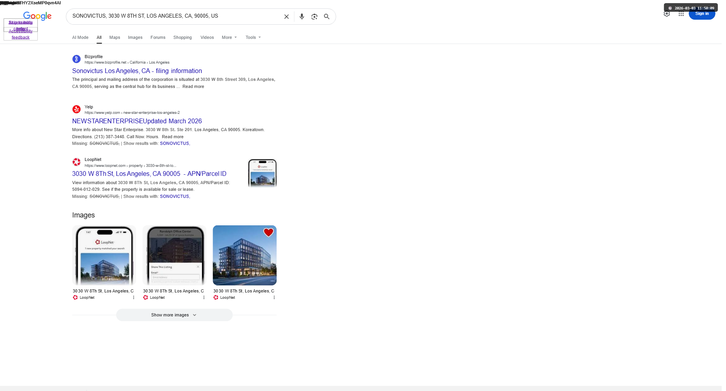Switch to Maps tab
The image size is (726, 391).
click(115, 38)
